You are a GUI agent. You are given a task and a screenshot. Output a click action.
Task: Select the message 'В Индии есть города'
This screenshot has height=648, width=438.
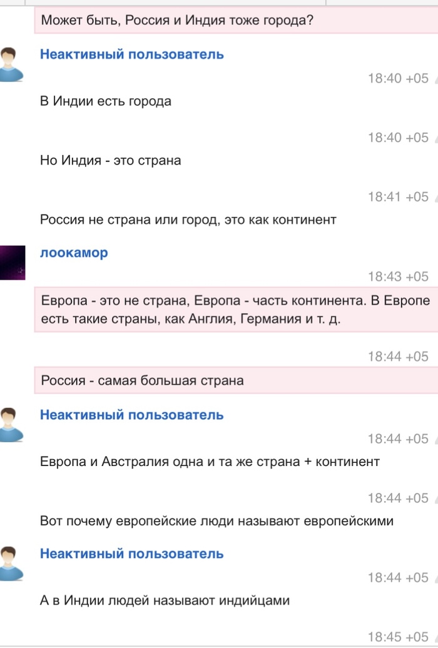pyautogui.click(x=106, y=101)
